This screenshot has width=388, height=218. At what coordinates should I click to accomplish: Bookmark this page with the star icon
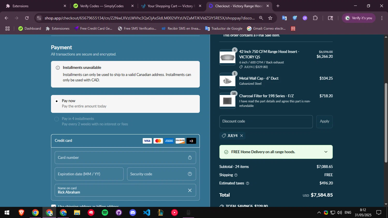point(270,18)
